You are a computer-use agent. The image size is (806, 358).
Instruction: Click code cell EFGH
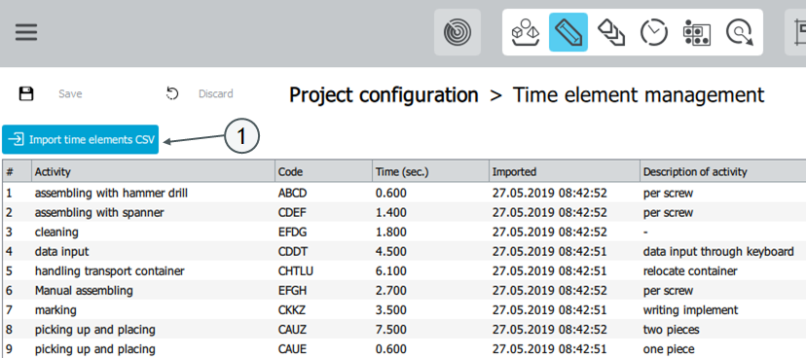tap(292, 291)
